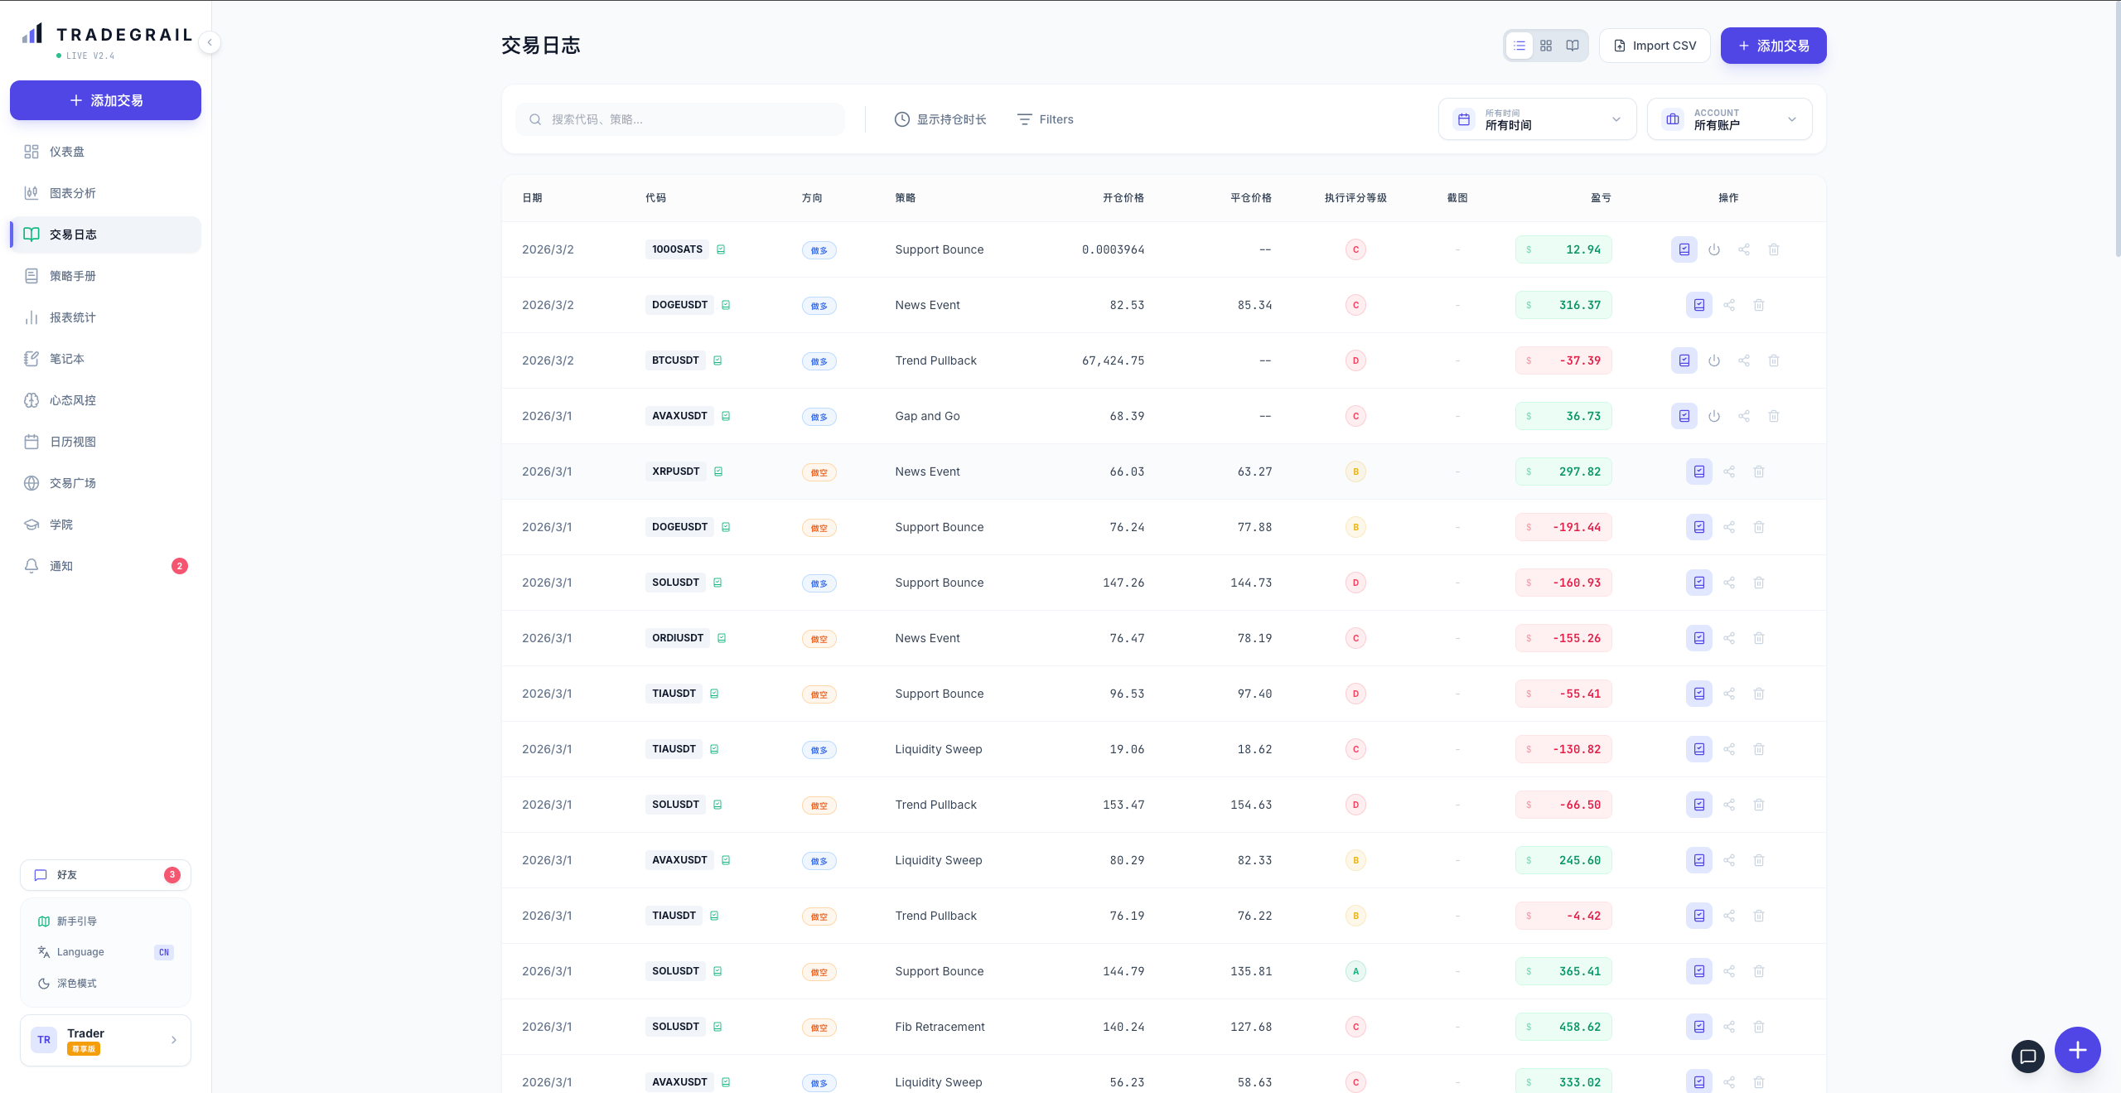Click power icon on 1000SATS row
This screenshot has width=2121, height=1093.
1714,249
